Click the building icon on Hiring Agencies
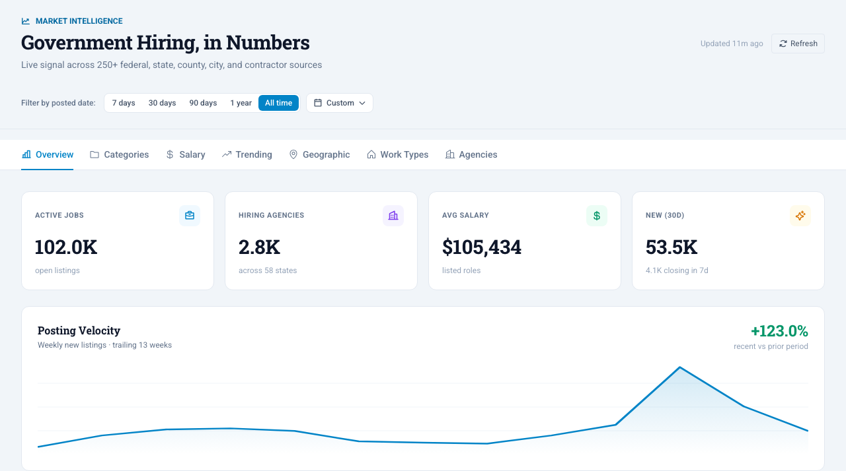Screen dimensions: 846x471 click(393, 216)
